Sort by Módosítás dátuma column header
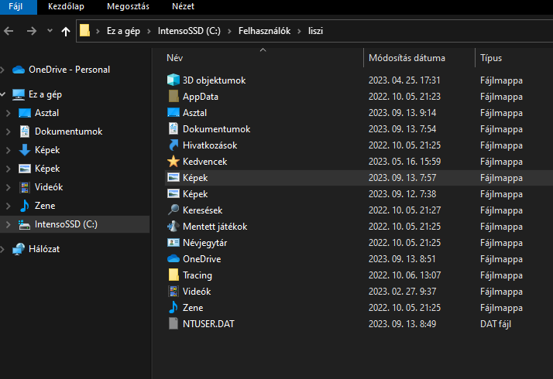Image resolution: width=553 pixels, height=379 pixels. click(x=407, y=58)
